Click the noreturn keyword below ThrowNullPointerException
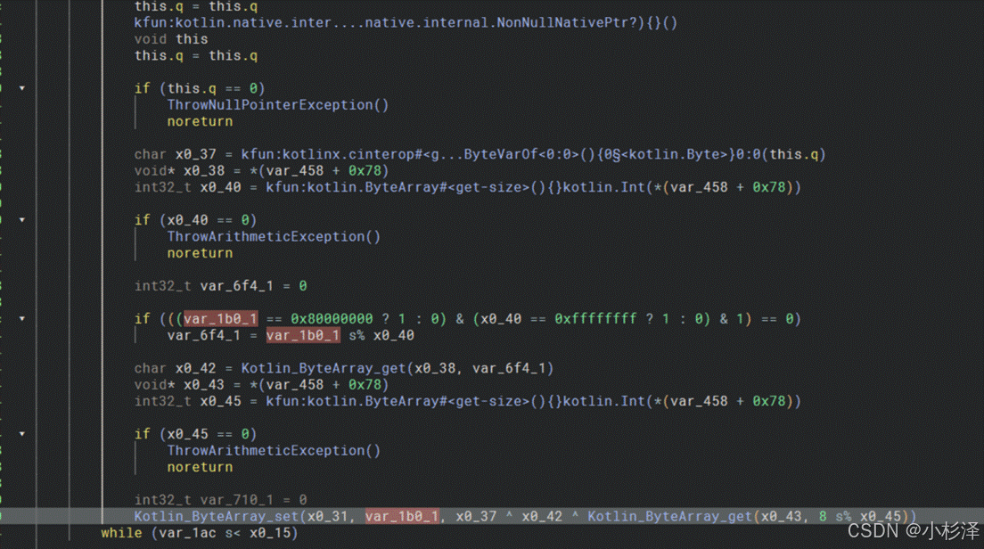The width and height of the screenshot is (984, 549). click(200, 121)
